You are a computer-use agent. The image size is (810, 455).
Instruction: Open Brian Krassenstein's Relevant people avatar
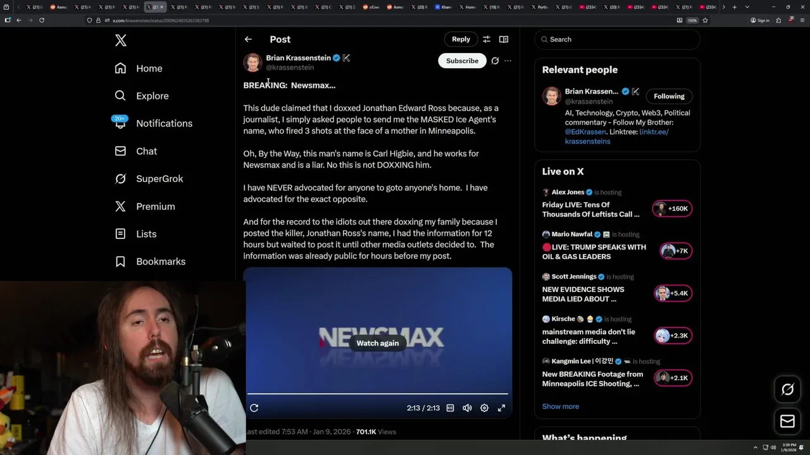point(552,96)
